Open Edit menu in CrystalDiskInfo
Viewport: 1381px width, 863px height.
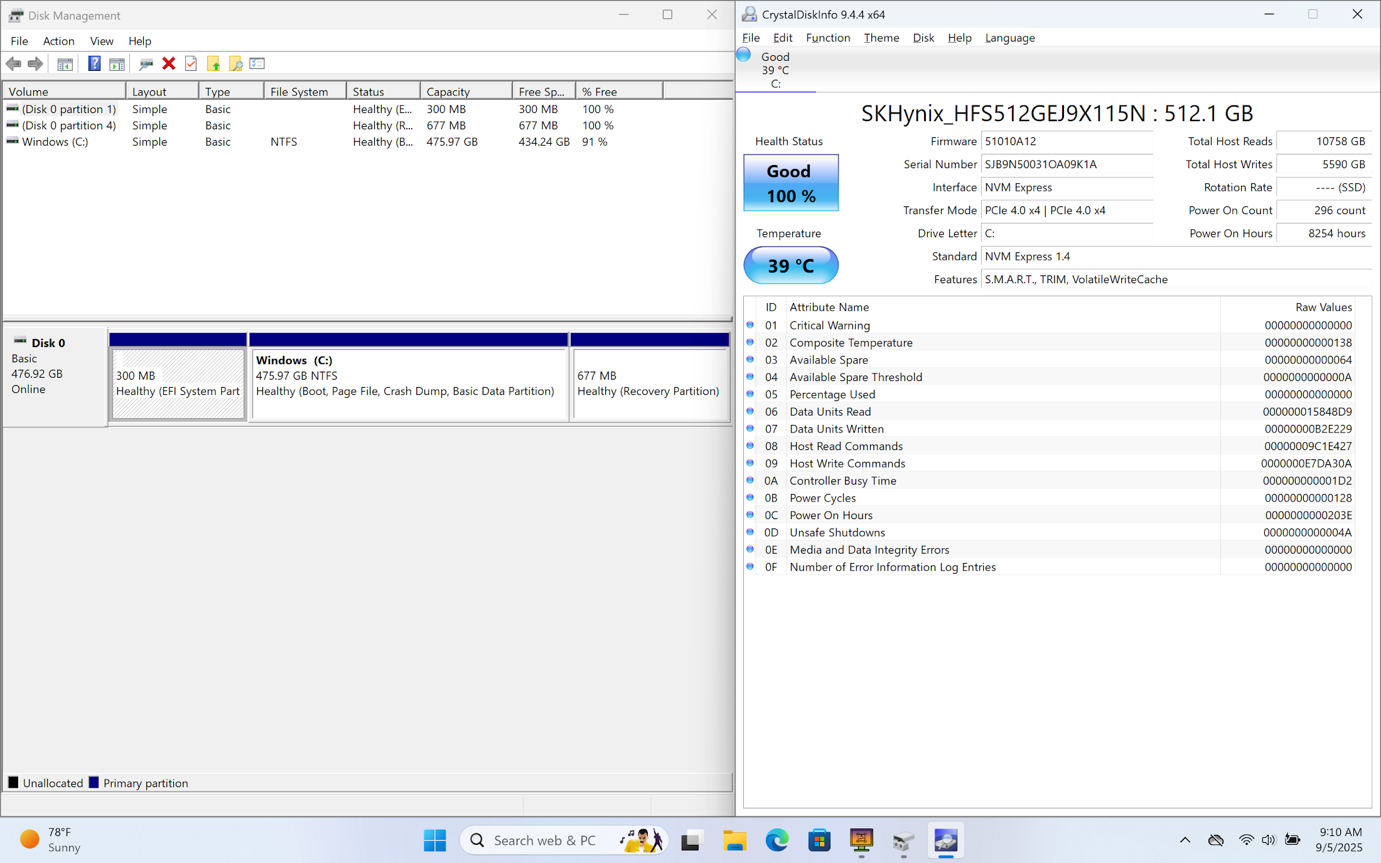point(783,38)
